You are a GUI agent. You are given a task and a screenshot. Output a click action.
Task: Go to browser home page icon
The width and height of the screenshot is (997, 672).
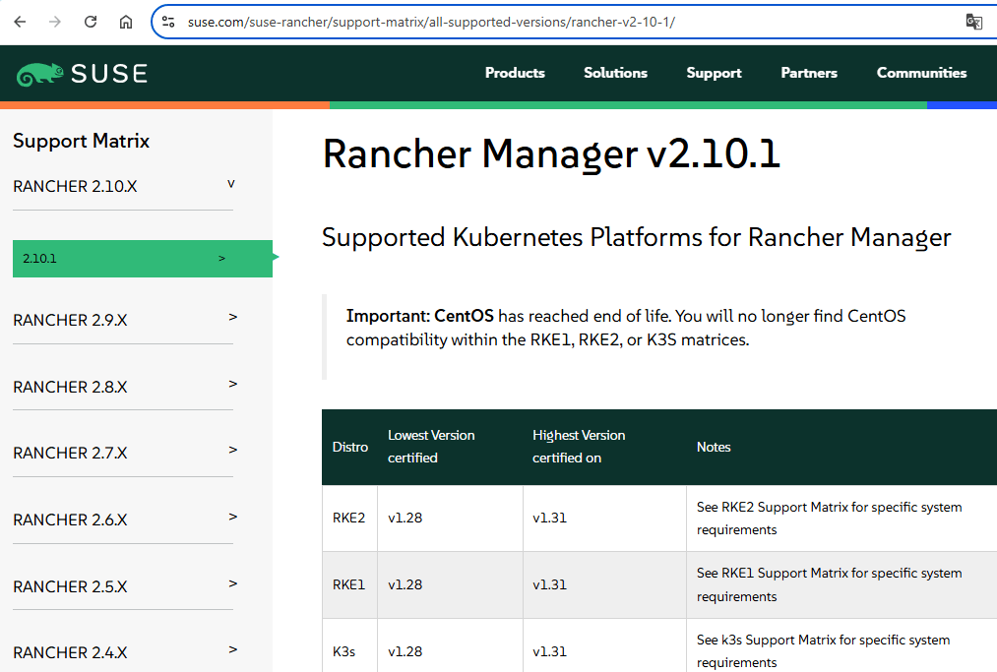tap(126, 22)
